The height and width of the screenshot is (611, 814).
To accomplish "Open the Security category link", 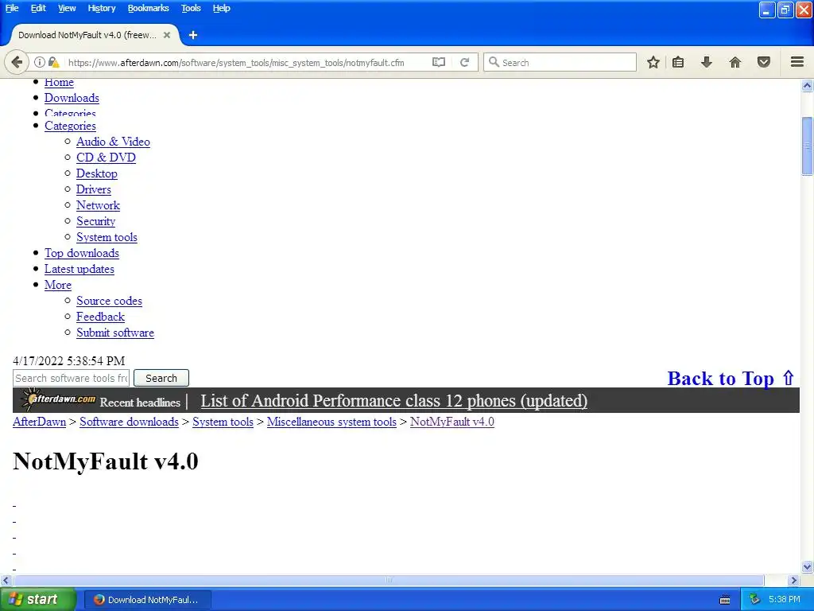I will (95, 221).
